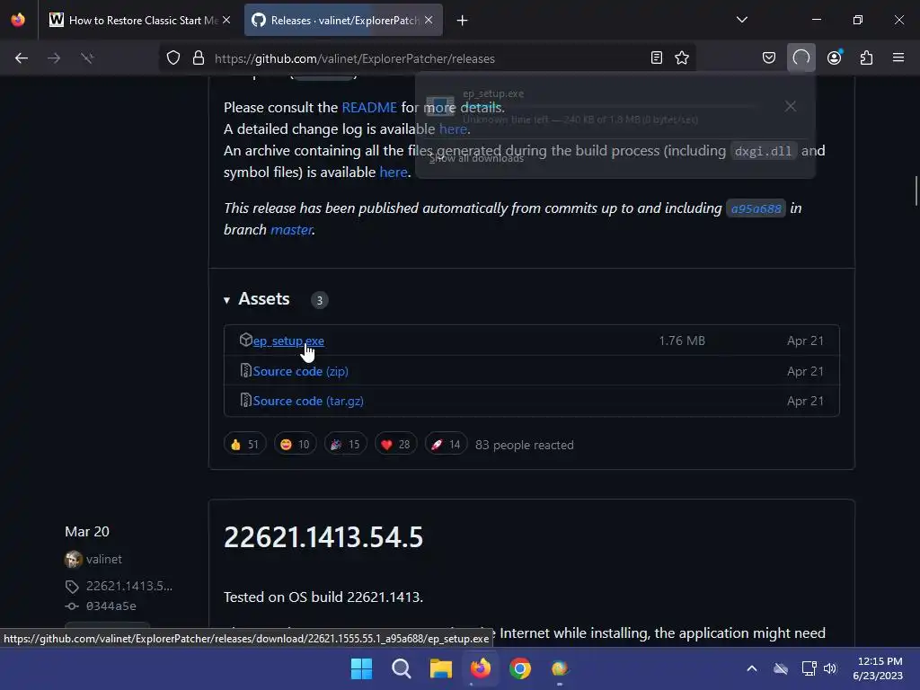
Task: Open the Extensions puzzle icon
Action: pos(866,58)
